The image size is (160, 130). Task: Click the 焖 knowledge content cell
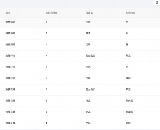pos(127,33)
